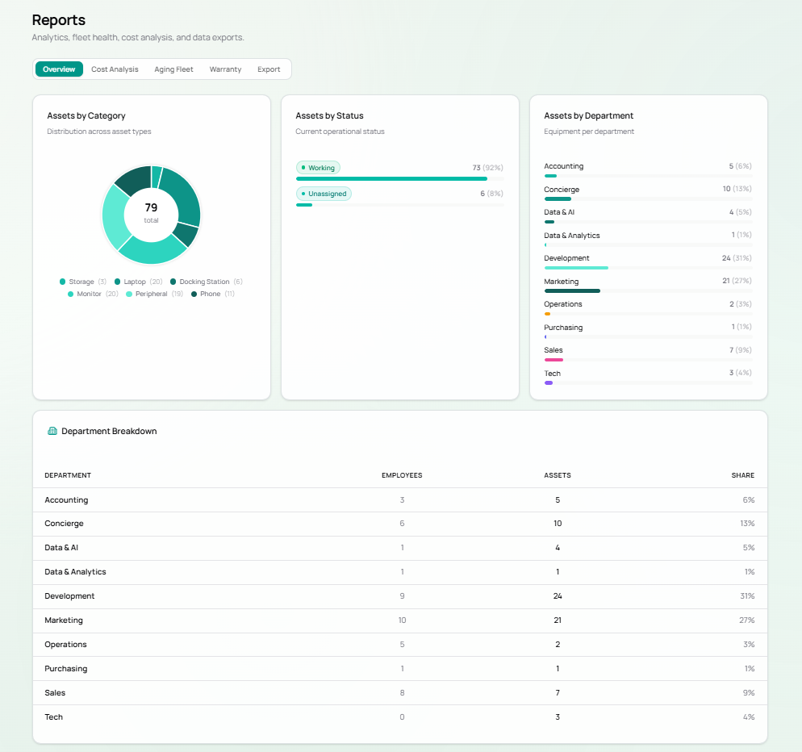Click 'Data & AI' in Assets by Department

pyautogui.click(x=559, y=211)
